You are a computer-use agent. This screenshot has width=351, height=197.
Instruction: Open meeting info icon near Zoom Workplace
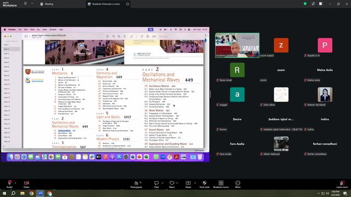tap(26, 4)
